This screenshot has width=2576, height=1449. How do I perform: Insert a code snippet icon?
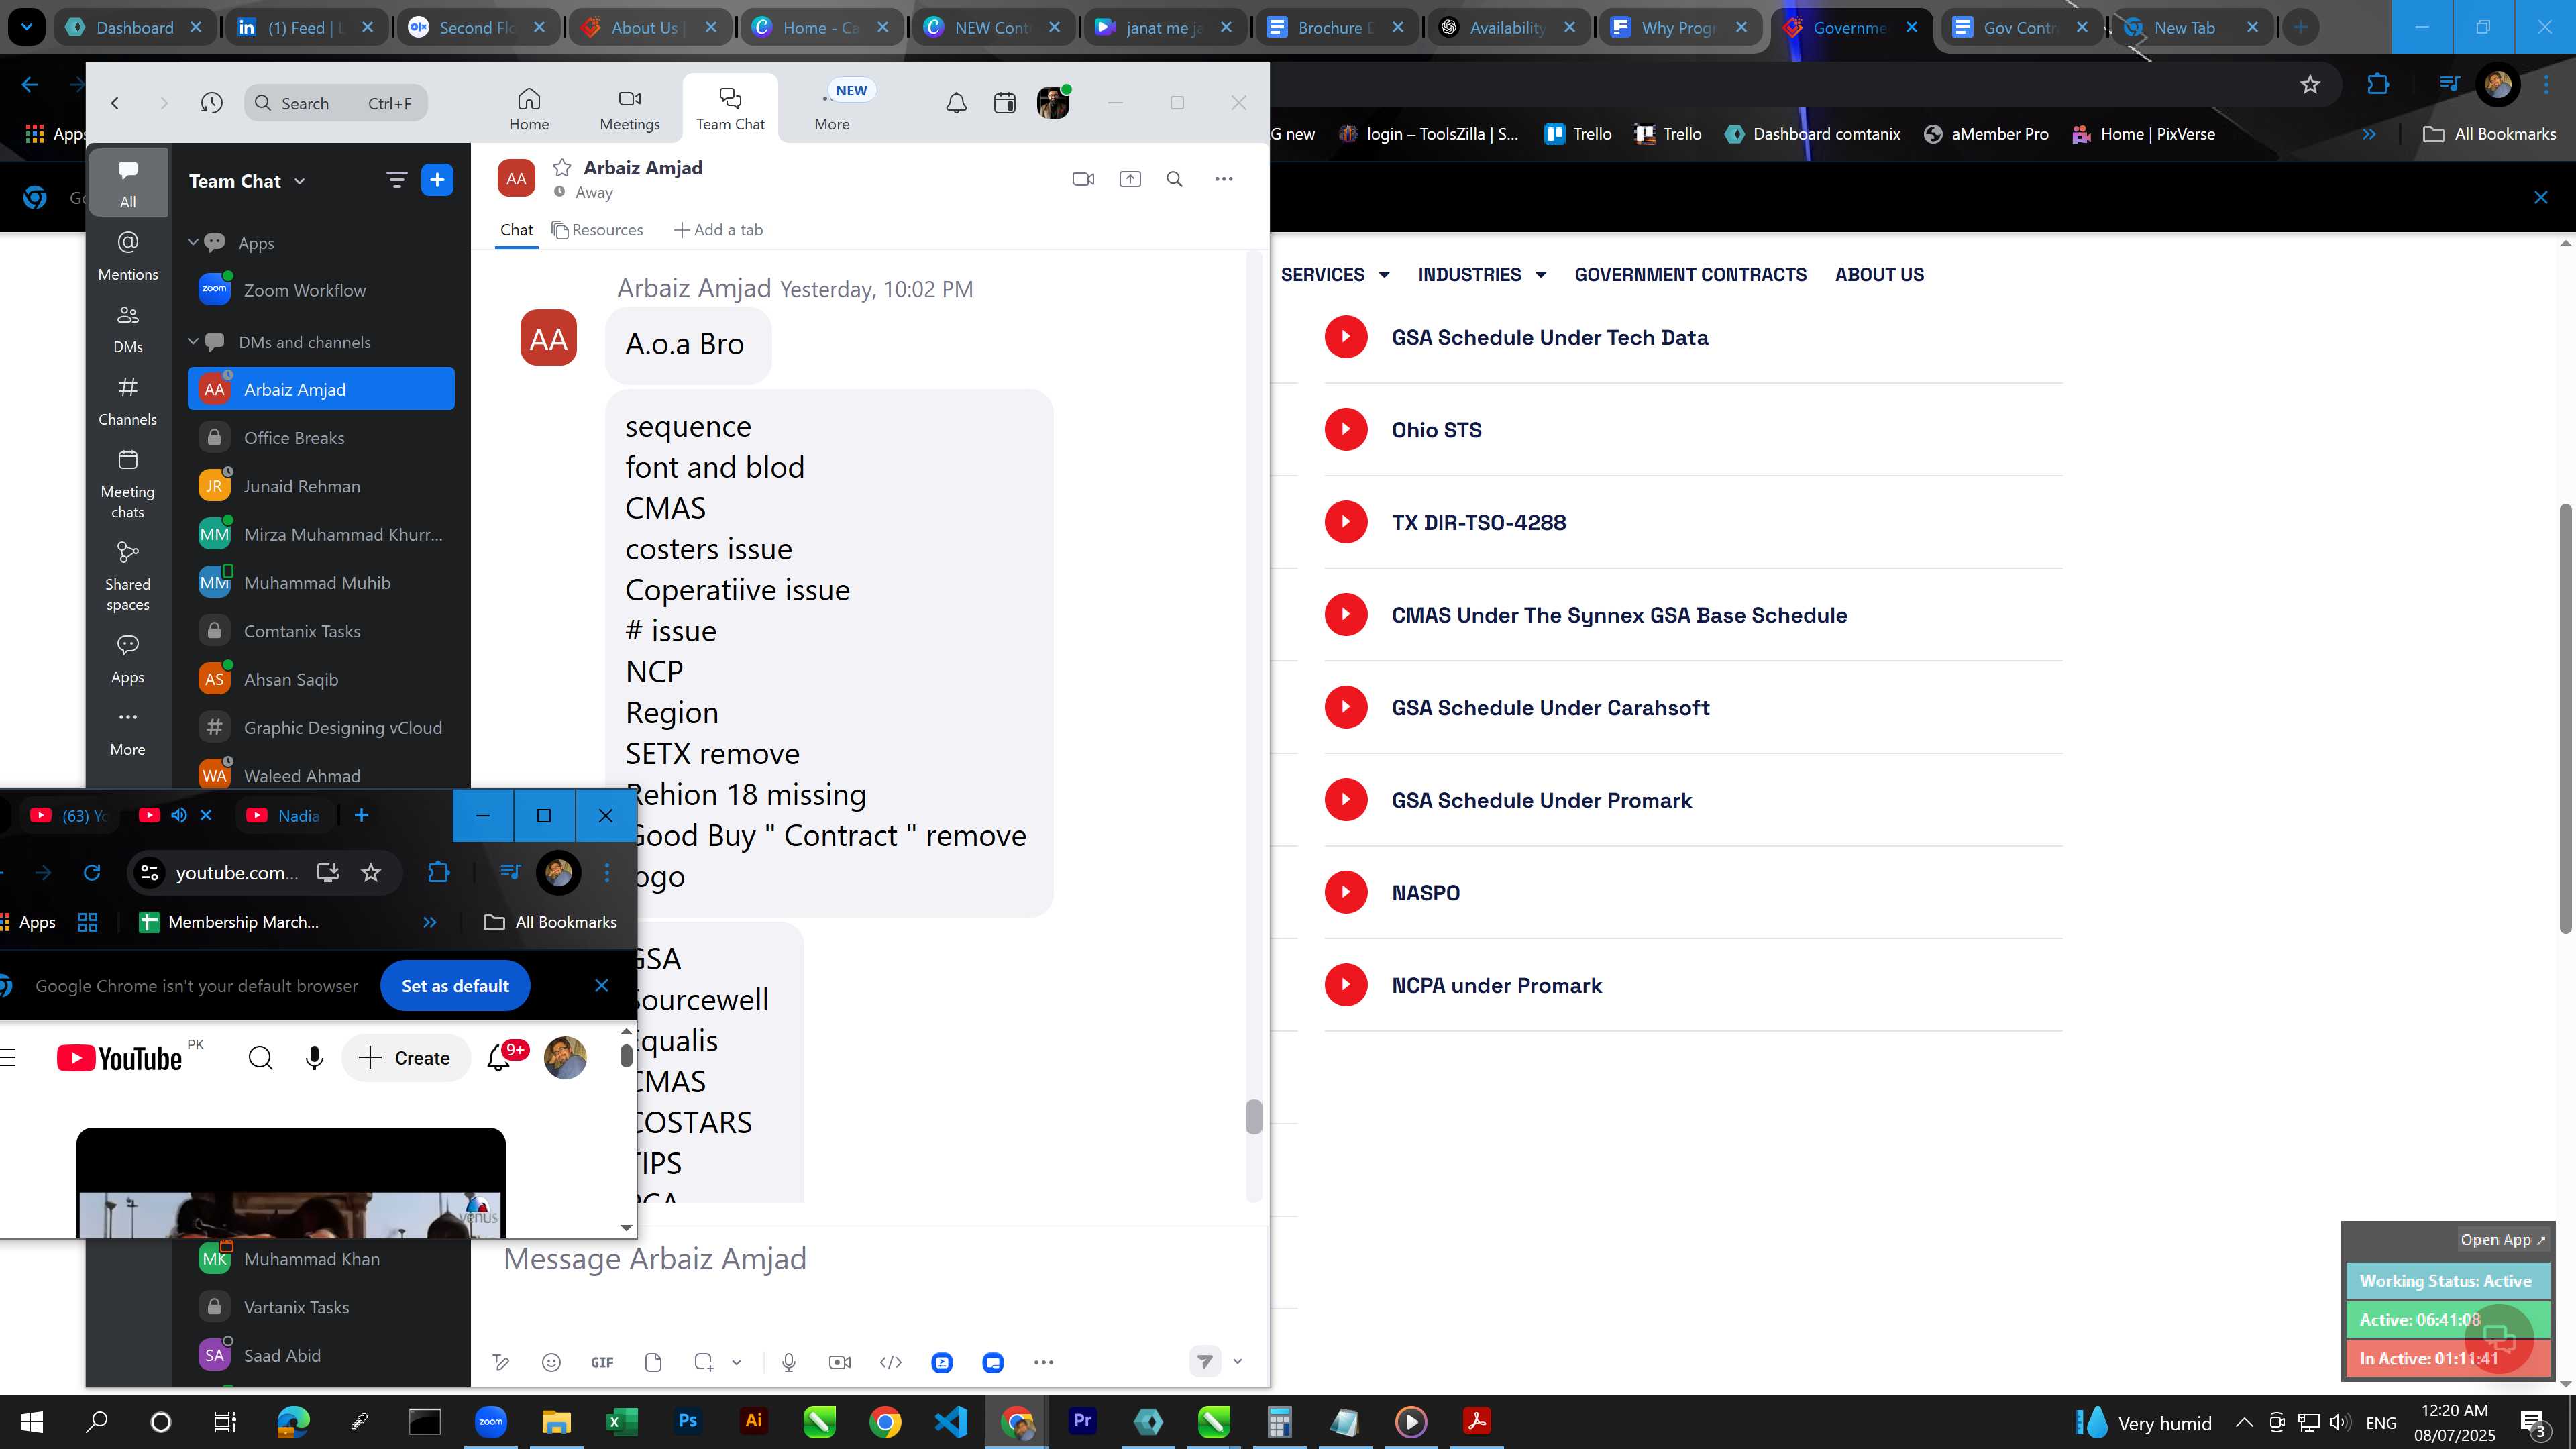pyautogui.click(x=891, y=1362)
